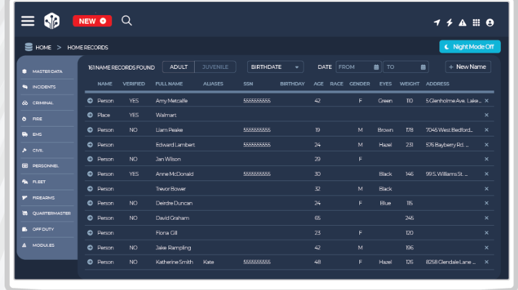
Task: Open MODULES sidebar item
Action: 47,245
